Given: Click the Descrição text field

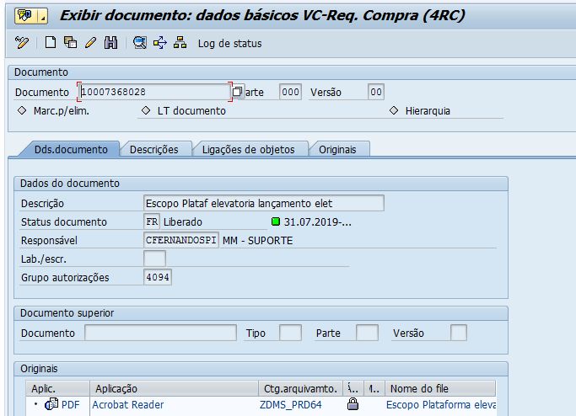Looking at the screenshot, I should 264,203.
